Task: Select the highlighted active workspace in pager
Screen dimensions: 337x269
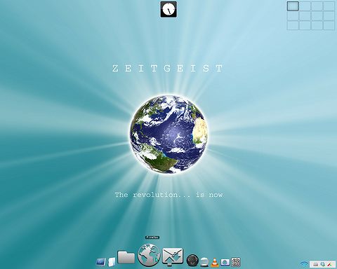Action: 293,6
